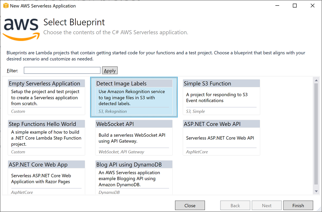Viewport: 322px width, 212px height.
Task: Click the Filter text input field
Action: click(62, 70)
